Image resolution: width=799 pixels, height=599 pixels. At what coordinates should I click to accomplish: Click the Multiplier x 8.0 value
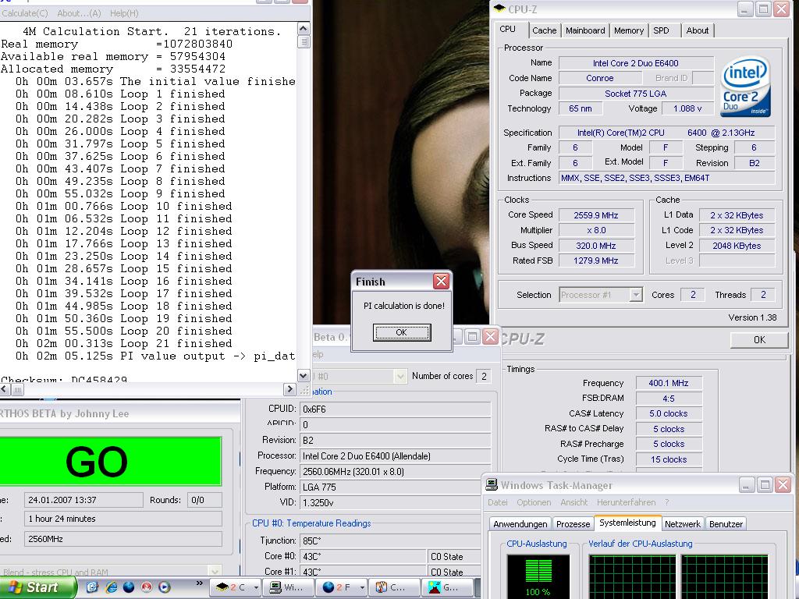[x=596, y=230]
